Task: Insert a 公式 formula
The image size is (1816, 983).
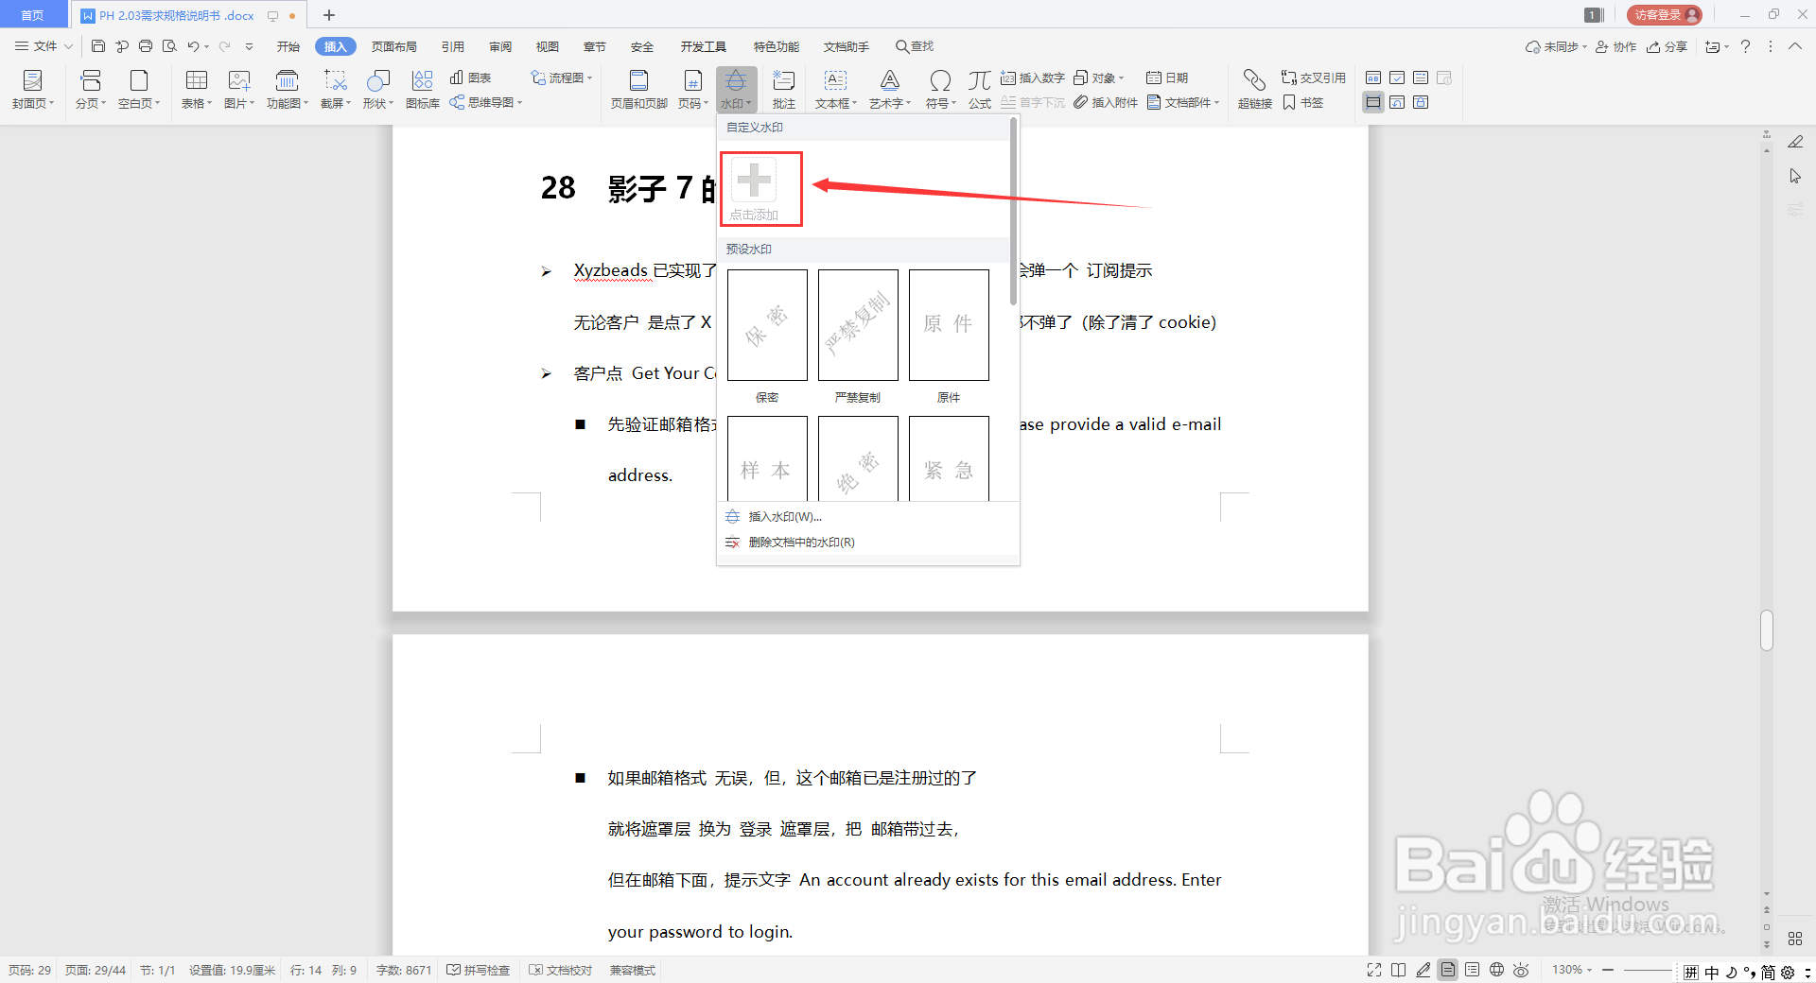Action: click(978, 88)
